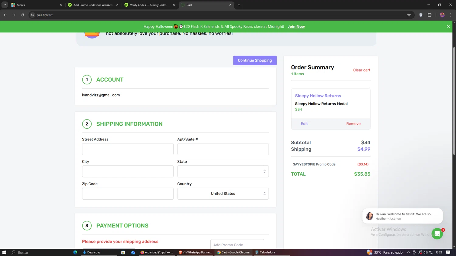Click the Add Promo Code field
This screenshot has width=456, height=256.
click(237, 244)
